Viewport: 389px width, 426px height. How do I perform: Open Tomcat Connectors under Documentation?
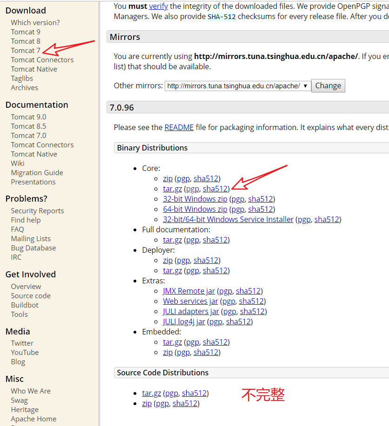pyautogui.click(x=42, y=145)
